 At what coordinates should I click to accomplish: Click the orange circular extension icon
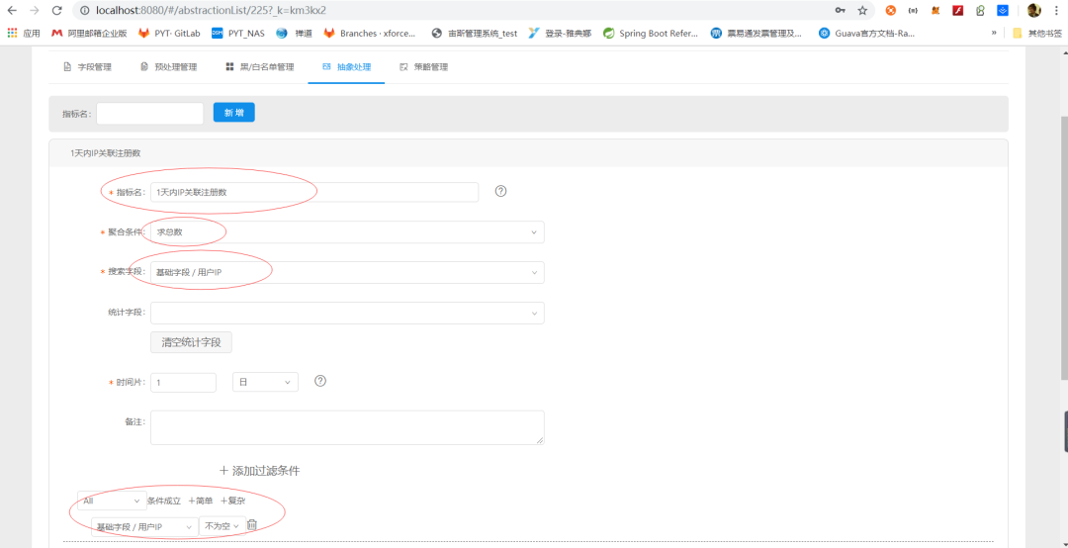click(x=890, y=10)
